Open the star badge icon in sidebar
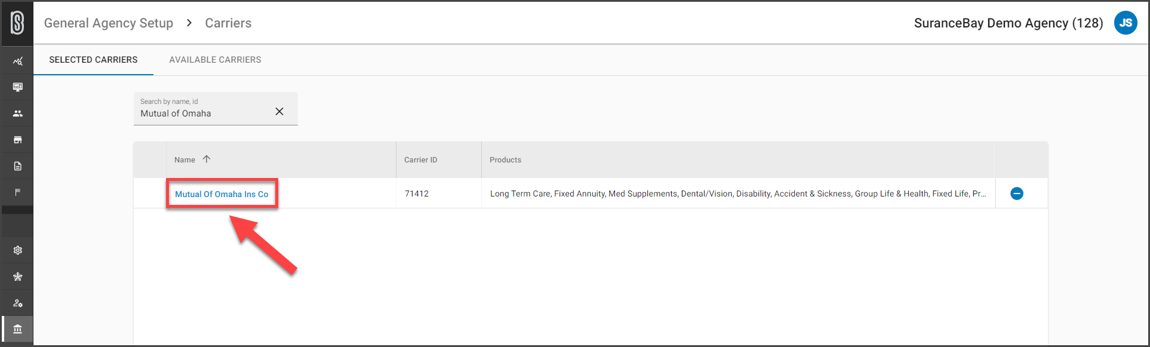 point(18,277)
